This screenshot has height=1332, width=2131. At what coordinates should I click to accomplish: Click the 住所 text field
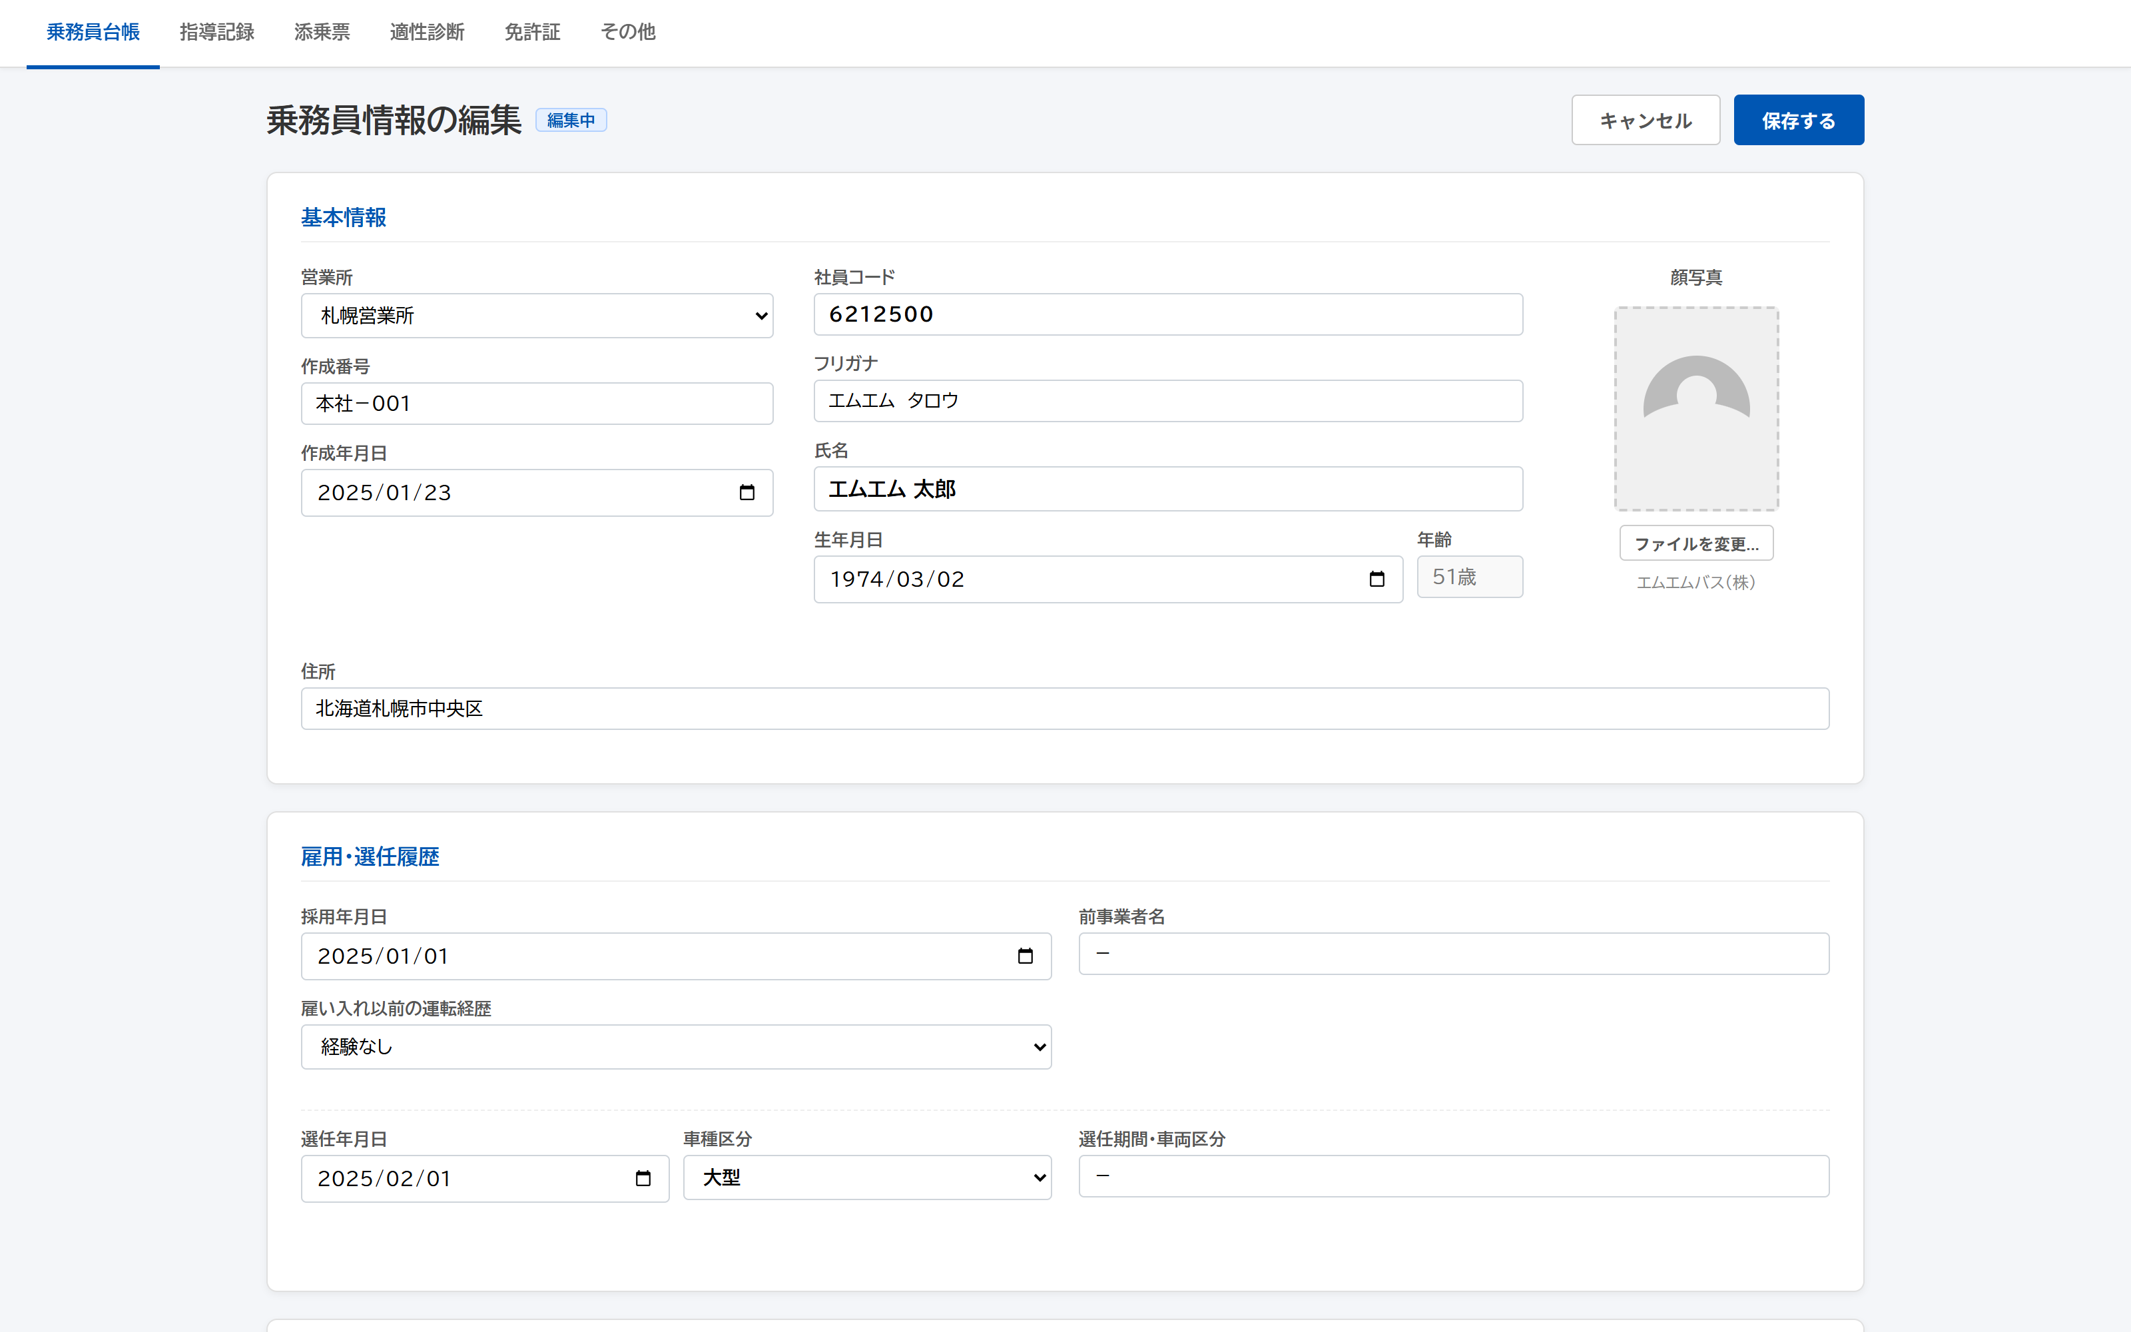pyautogui.click(x=1065, y=708)
